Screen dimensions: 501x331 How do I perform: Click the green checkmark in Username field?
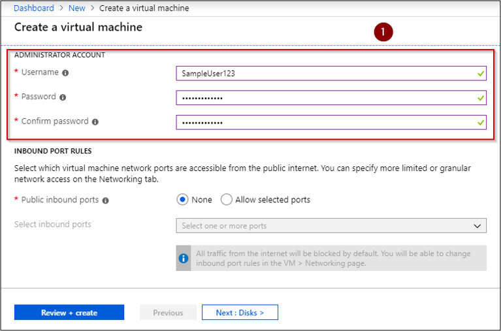(481, 73)
